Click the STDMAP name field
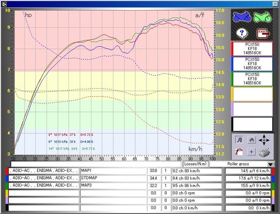 (x=113, y=178)
